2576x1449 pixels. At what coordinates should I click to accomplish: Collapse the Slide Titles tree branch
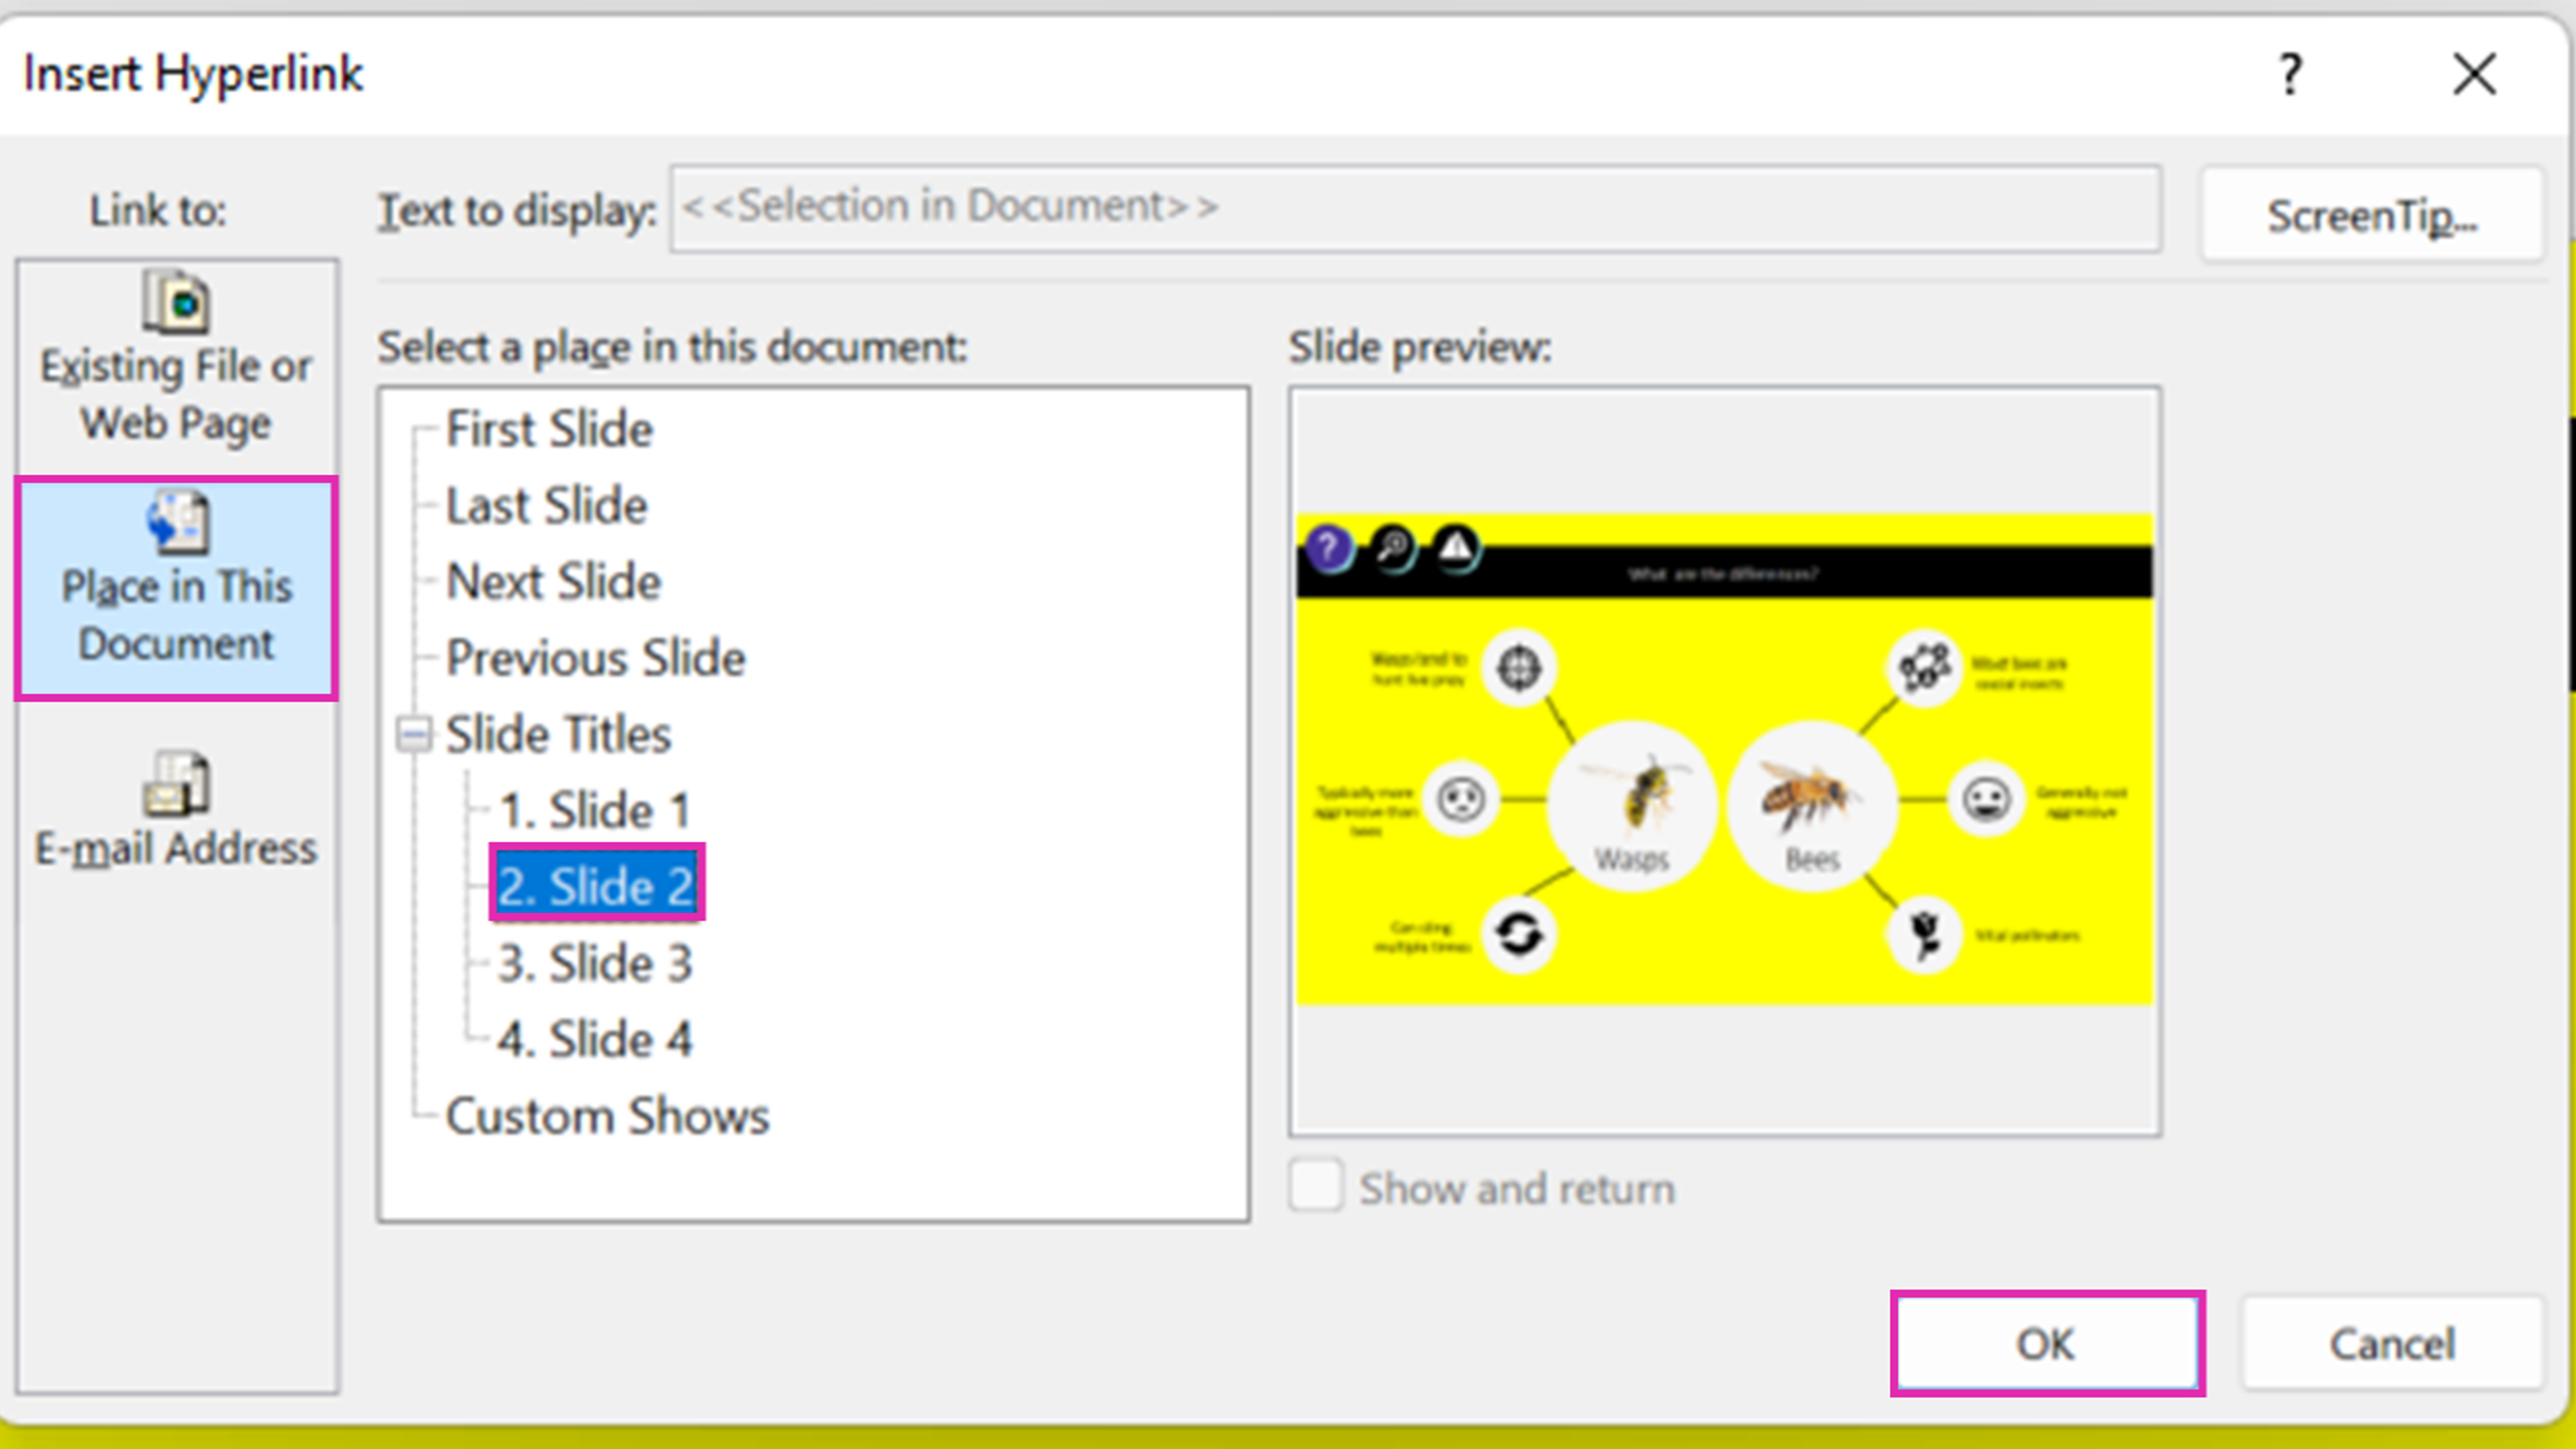[x=413, y=734]
